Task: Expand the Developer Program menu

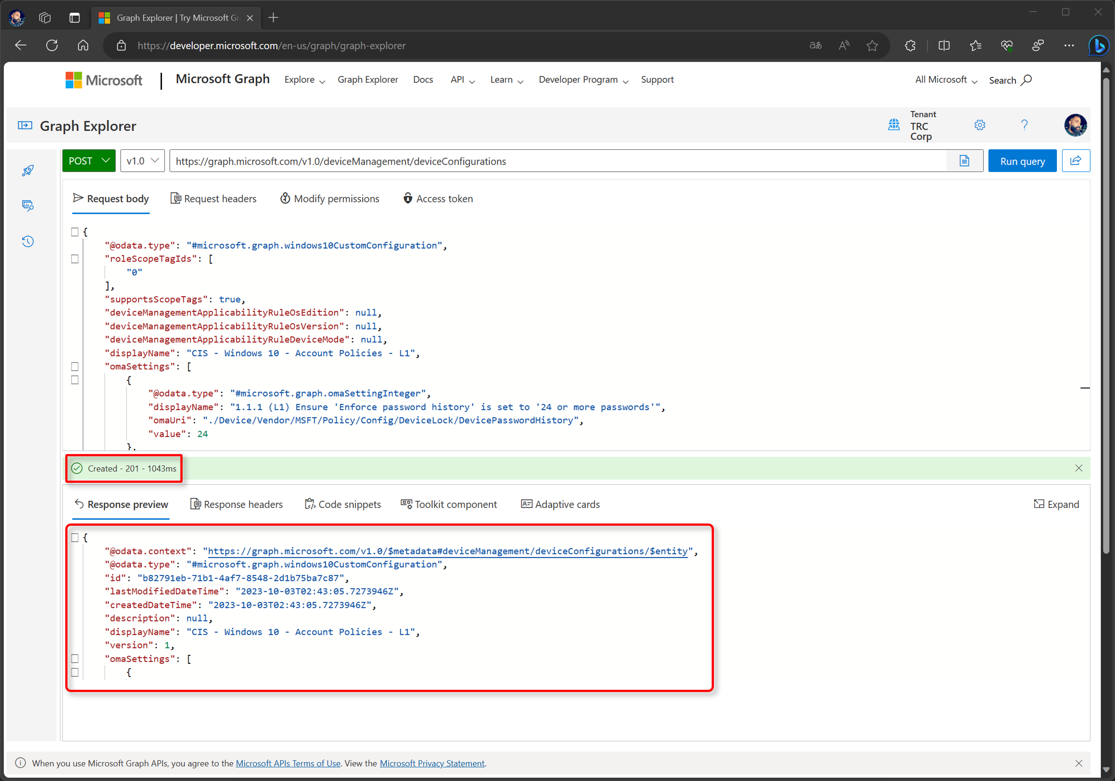Action: click(583, 80)
